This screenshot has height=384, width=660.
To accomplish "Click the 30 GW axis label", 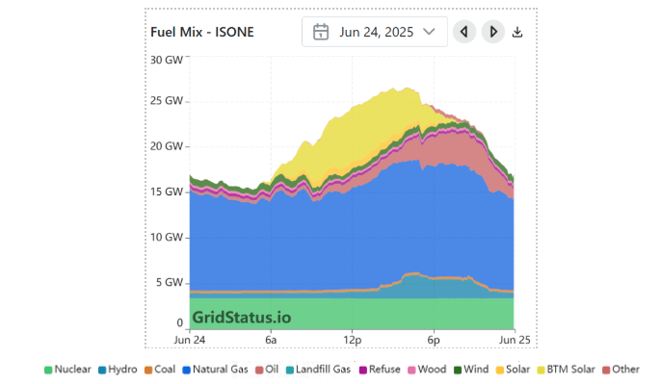I will (167, 60).
